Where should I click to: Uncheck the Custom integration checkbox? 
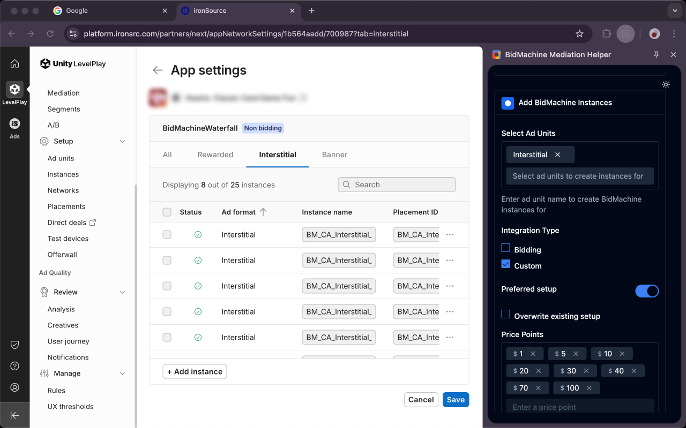coord(505,264)
